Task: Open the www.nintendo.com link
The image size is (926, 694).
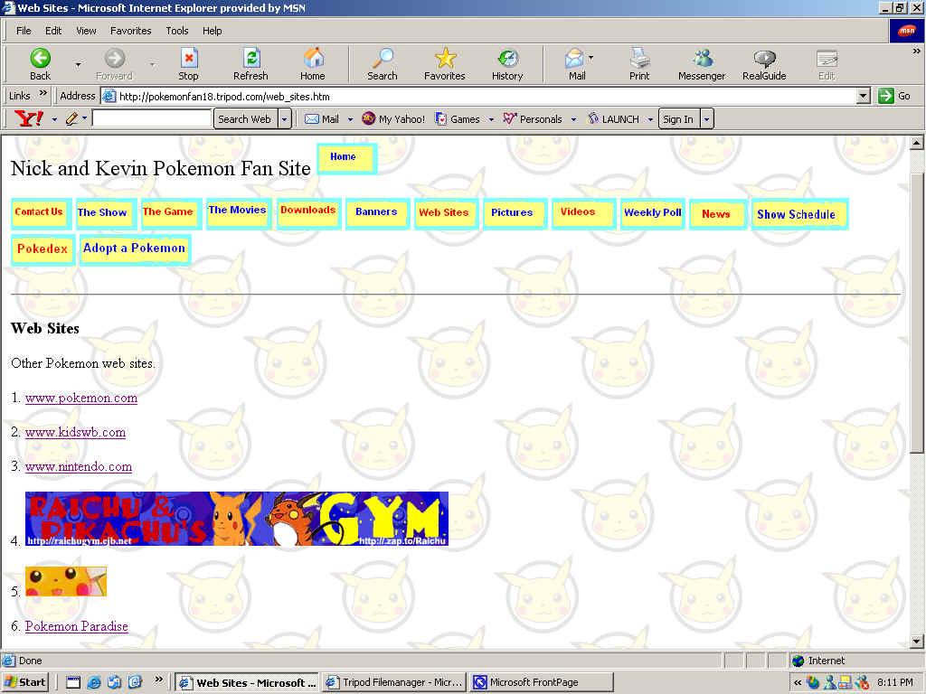Action: coord(79,466)
